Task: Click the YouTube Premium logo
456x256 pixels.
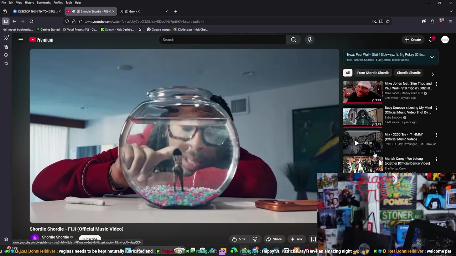Action: pyautogui.click(x=41, y=40)
